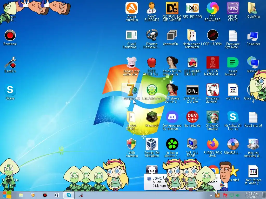Click the Java update tray icon
The height and width of the screenshot is (199, 266).
pyautogui.click(x=217, y=195)
